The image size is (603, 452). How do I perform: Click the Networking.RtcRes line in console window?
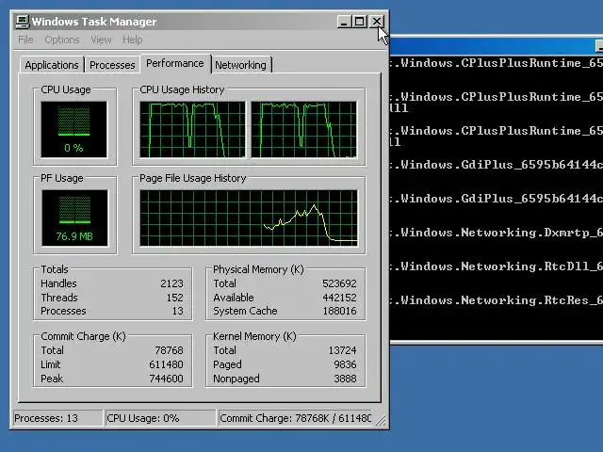tap(497, 300)
